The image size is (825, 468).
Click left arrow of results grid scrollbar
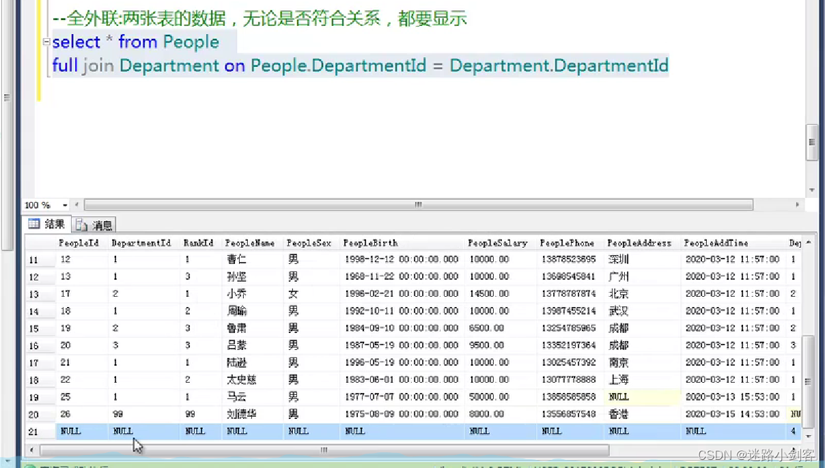[x=31, y=450]
